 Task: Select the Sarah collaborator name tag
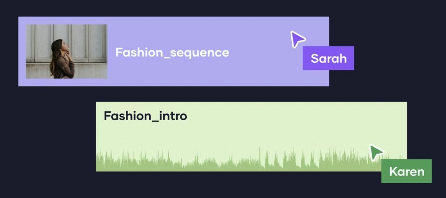pos(328,58)
